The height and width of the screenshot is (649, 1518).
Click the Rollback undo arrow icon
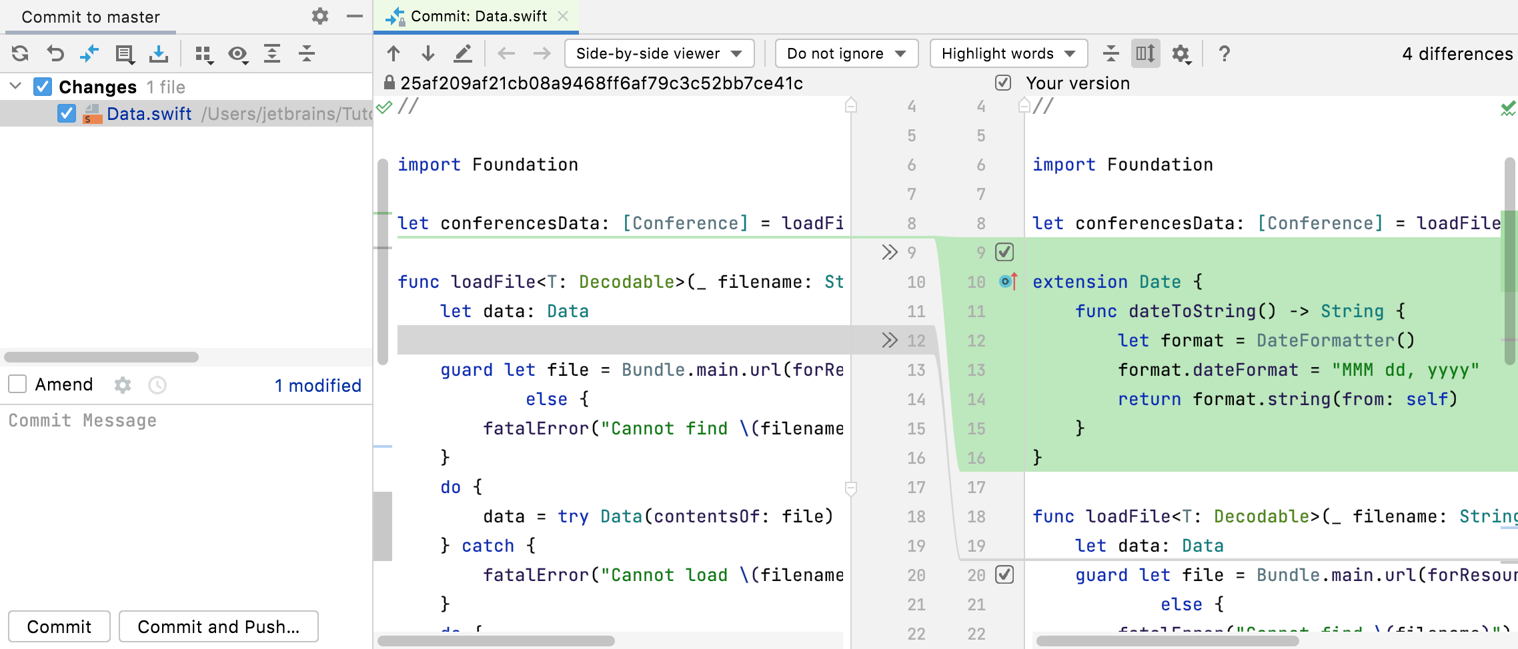pyautogui.click(x=55, y=53)
